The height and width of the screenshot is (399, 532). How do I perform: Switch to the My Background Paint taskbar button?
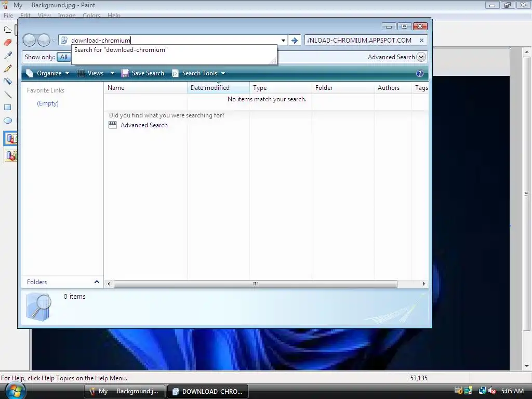point(124,391)
